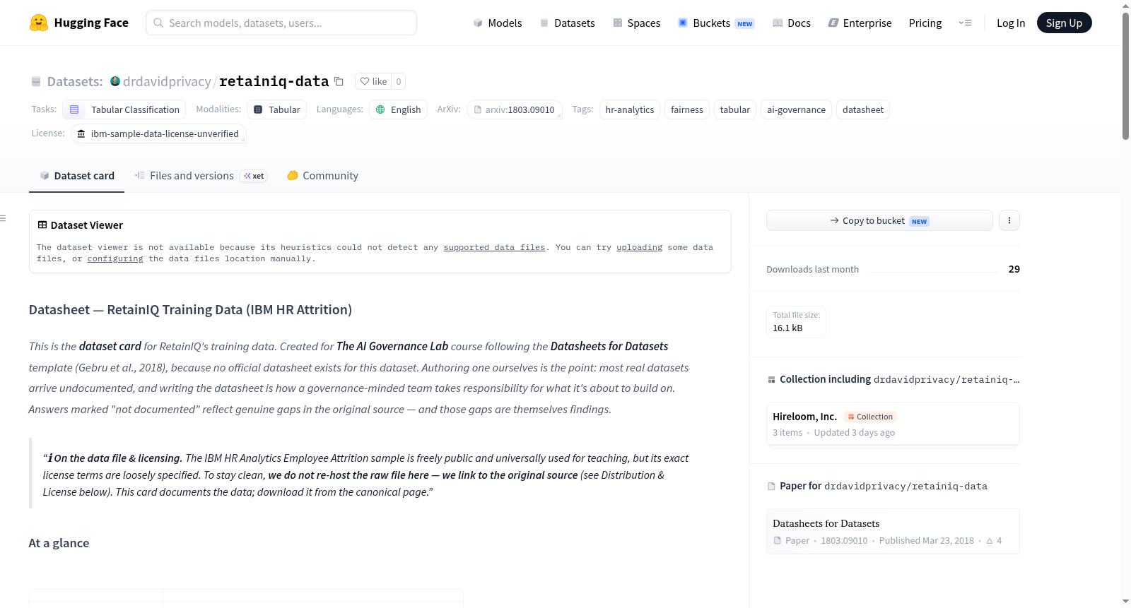Click the Log In link
Viewport: 1131px width, 608px height.
1011,23
